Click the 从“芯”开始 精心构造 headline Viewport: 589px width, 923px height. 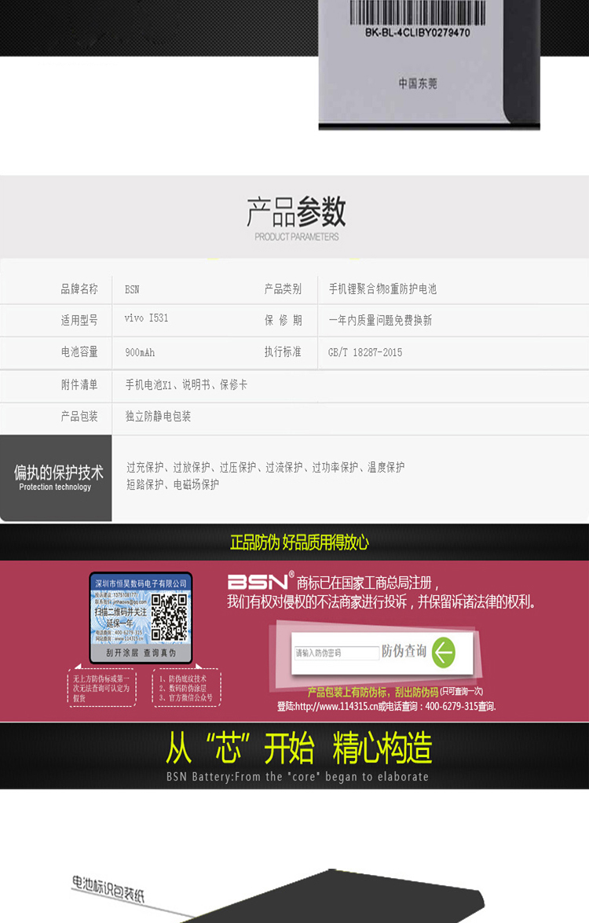coord(298,749)
